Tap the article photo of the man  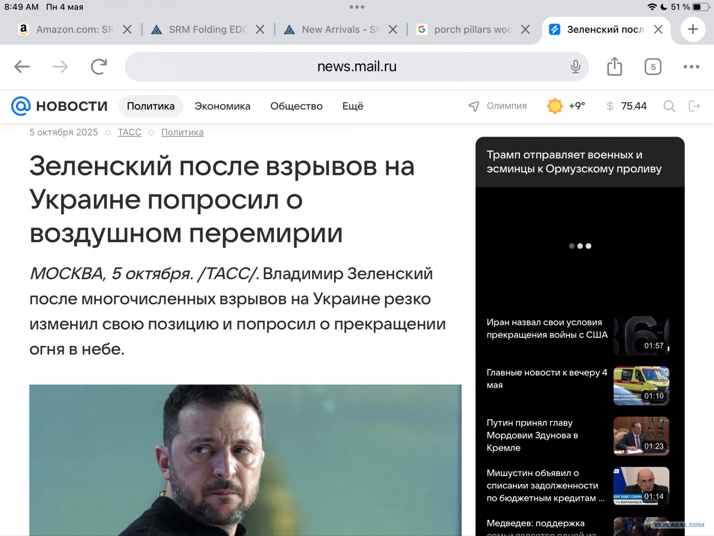[x=245, y=460]
